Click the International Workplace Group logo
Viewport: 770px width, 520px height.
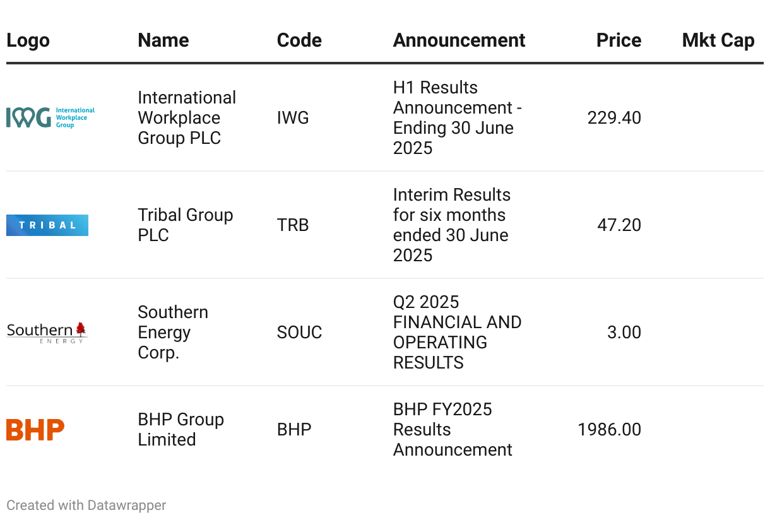(50, 117)
